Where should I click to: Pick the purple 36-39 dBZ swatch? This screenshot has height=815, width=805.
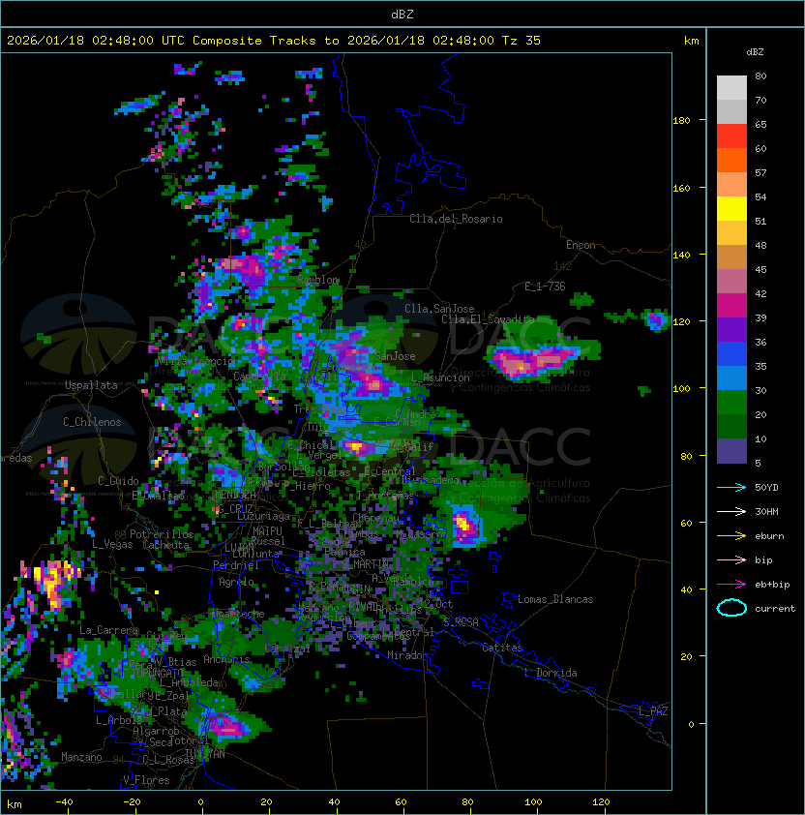731,329
